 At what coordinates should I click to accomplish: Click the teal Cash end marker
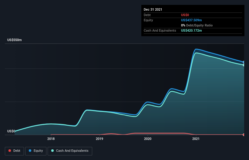[x=244, y=65]
